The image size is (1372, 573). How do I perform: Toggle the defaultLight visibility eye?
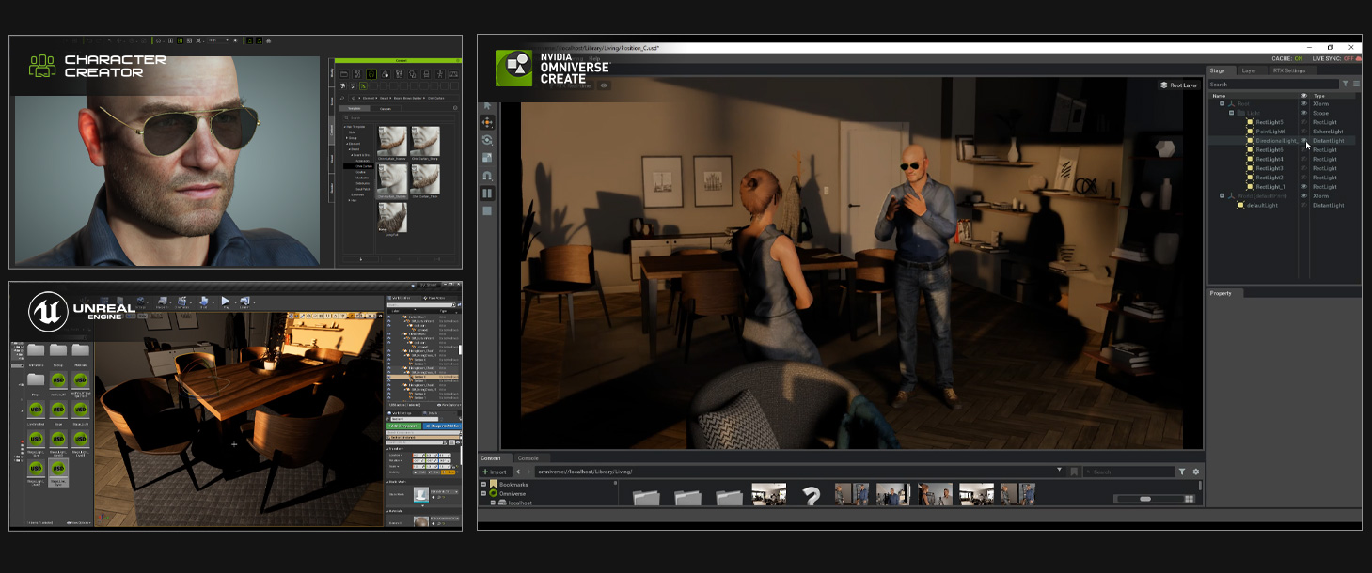[1303, 205]
